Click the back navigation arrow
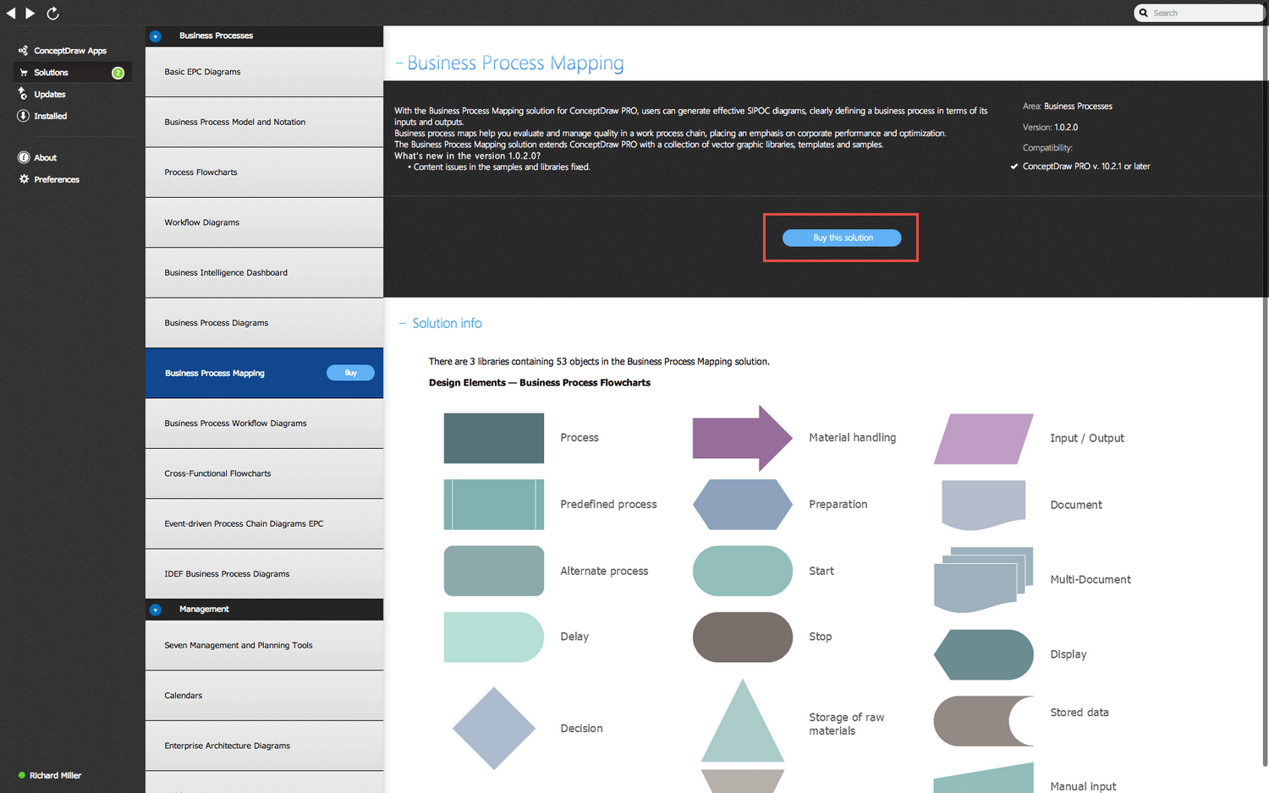The image size is (1269, 793). click(x=11, y=13)
